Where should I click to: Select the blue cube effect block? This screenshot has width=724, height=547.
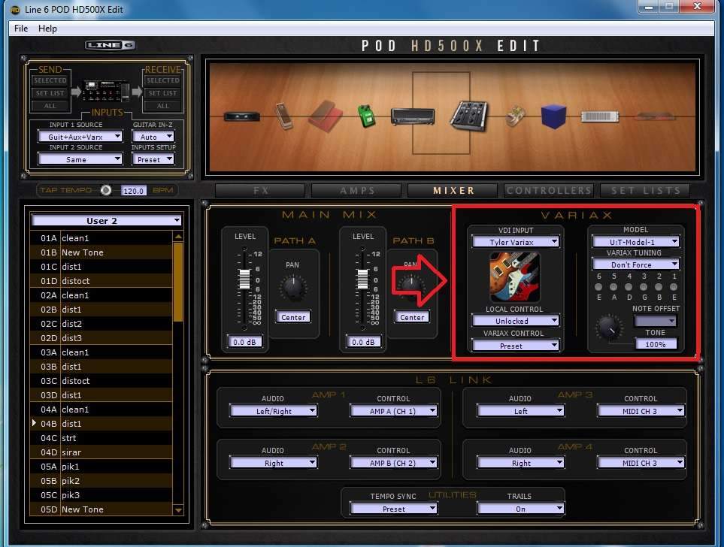(553, 116)
